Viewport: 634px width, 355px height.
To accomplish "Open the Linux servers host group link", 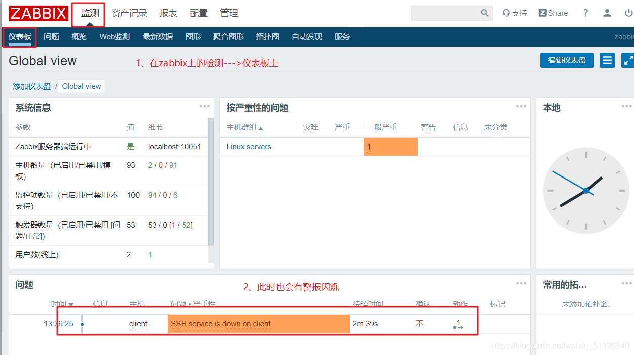I will coord(249,147).
